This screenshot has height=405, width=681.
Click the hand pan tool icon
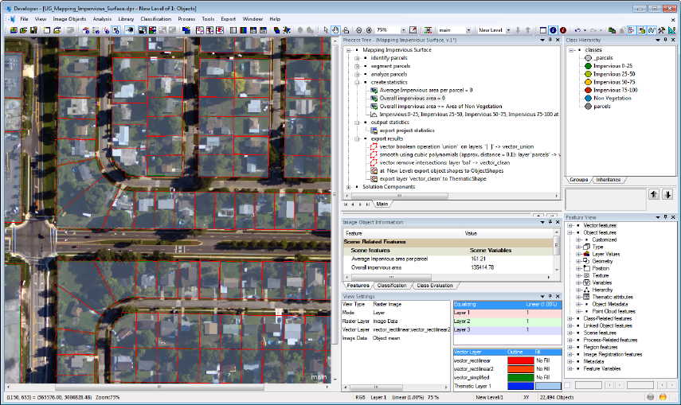click(x=335, y=29)
